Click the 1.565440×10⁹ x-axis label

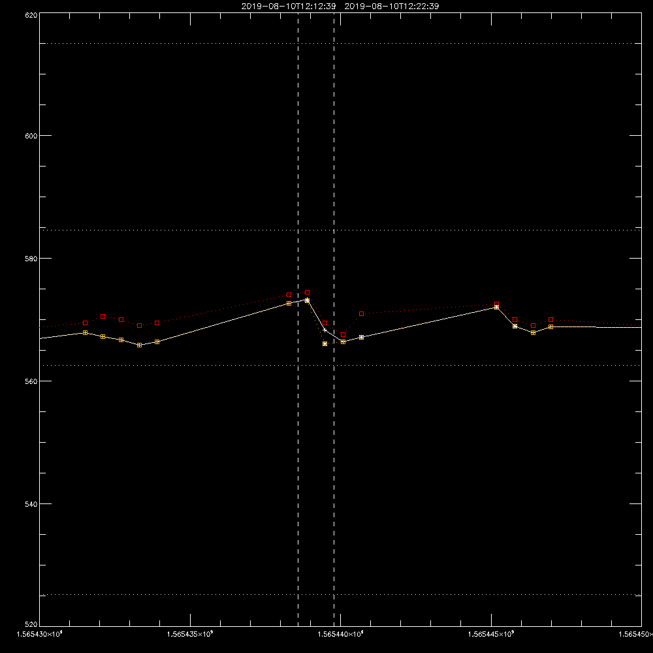(340, 634)
